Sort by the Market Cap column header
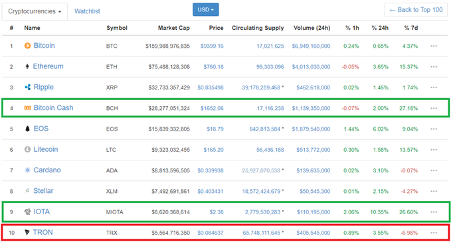451x242 pixels. point(174,28)
